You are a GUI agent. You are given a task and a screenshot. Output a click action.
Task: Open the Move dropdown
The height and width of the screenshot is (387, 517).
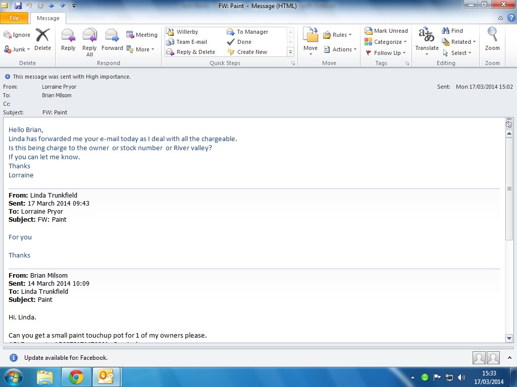tap(311, 42)
